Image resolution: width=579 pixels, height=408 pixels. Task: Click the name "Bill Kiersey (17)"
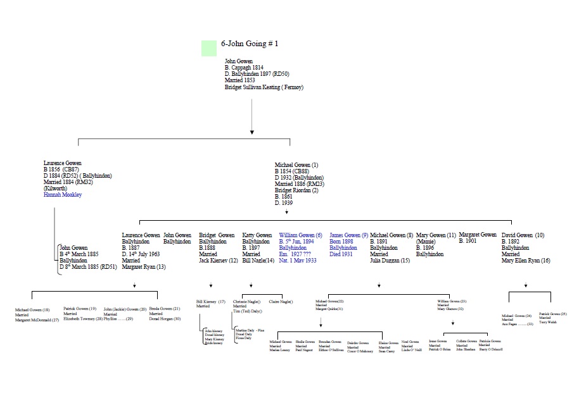coord(210,302)
